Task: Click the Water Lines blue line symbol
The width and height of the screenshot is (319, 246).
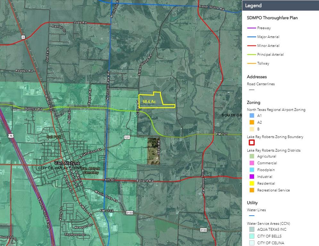Action: click(x=252, y=216)
